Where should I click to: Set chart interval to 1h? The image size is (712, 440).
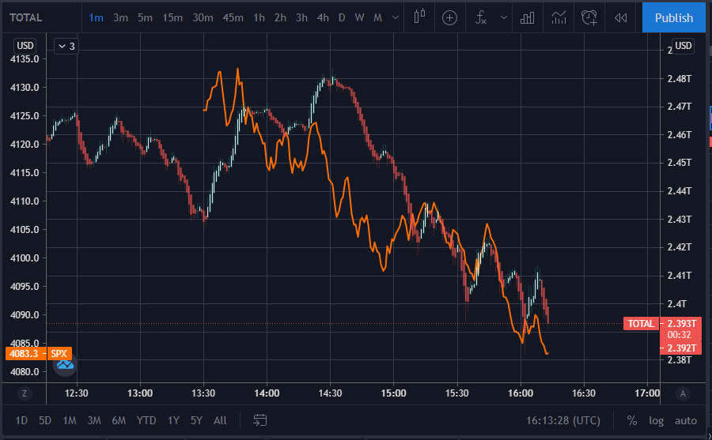(x=259, y=17)
